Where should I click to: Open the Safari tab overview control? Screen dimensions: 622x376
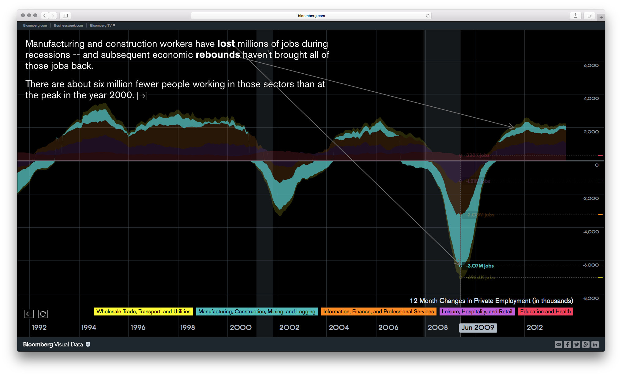[589, 15]
